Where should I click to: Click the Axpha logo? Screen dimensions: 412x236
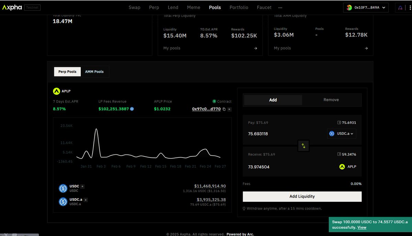tap(12, 7)
